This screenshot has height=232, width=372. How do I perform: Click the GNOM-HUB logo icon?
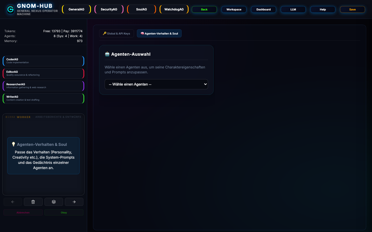point(10,9)
